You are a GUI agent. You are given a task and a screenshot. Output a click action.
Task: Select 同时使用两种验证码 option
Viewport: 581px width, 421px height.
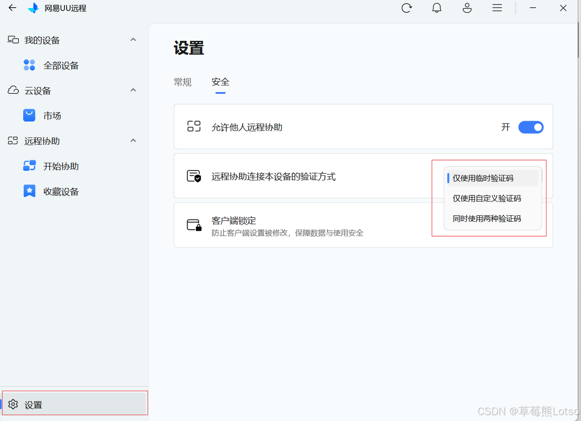click(x=487, y=218)
